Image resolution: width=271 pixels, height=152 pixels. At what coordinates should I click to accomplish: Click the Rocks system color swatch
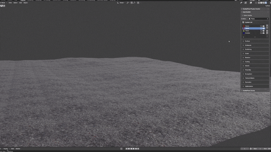[x=244, y=26]
